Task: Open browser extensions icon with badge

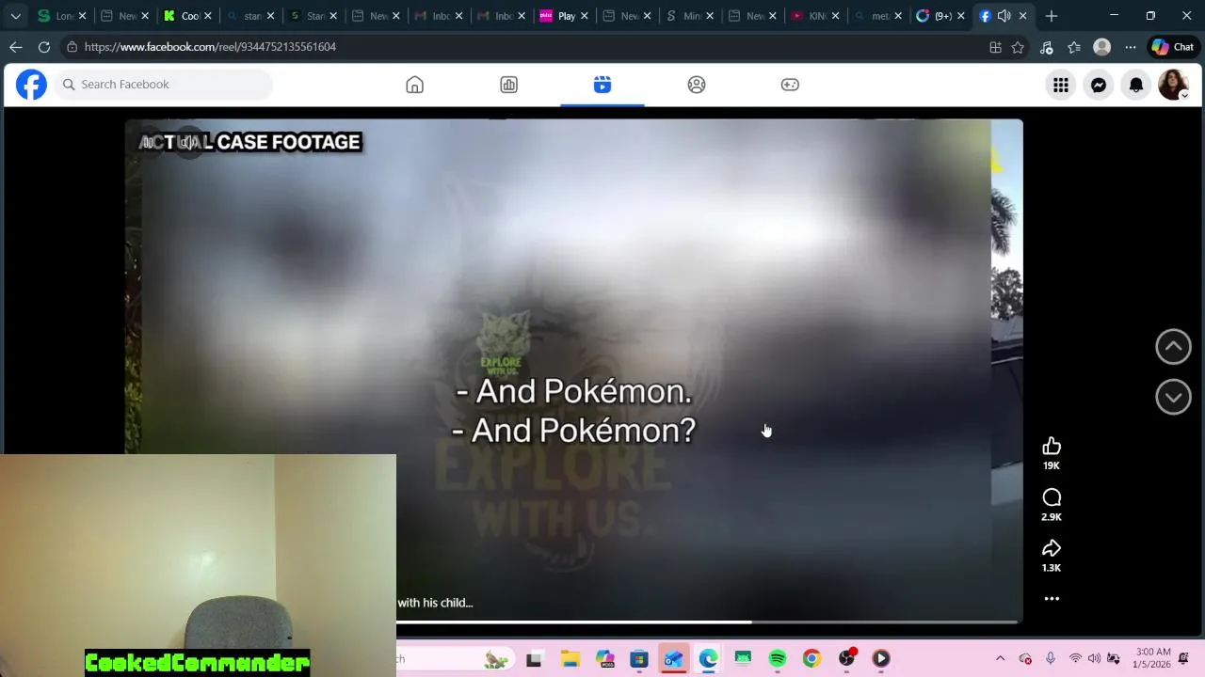Action: click(x=1046, y=47)
